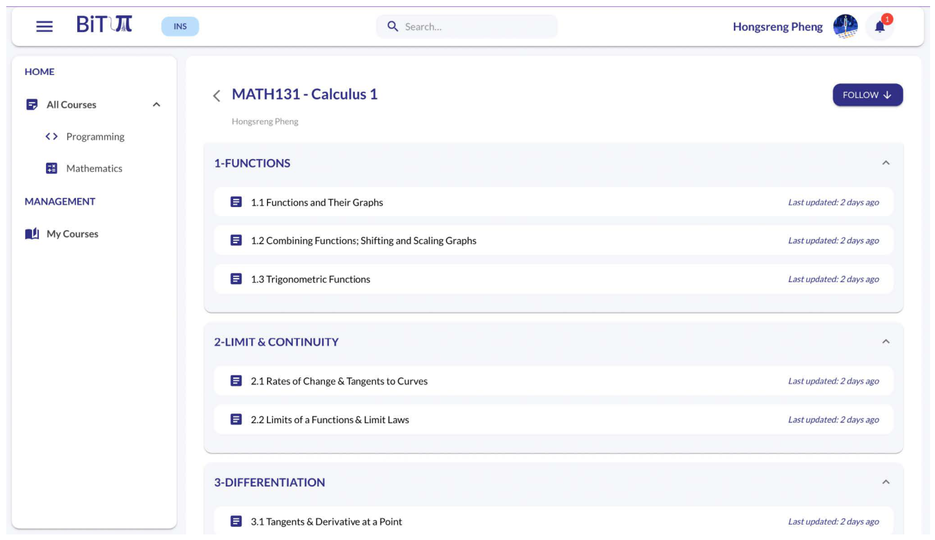The image size is (935, 540).
Task: Click the author name under course title
Action: (265, 122)
